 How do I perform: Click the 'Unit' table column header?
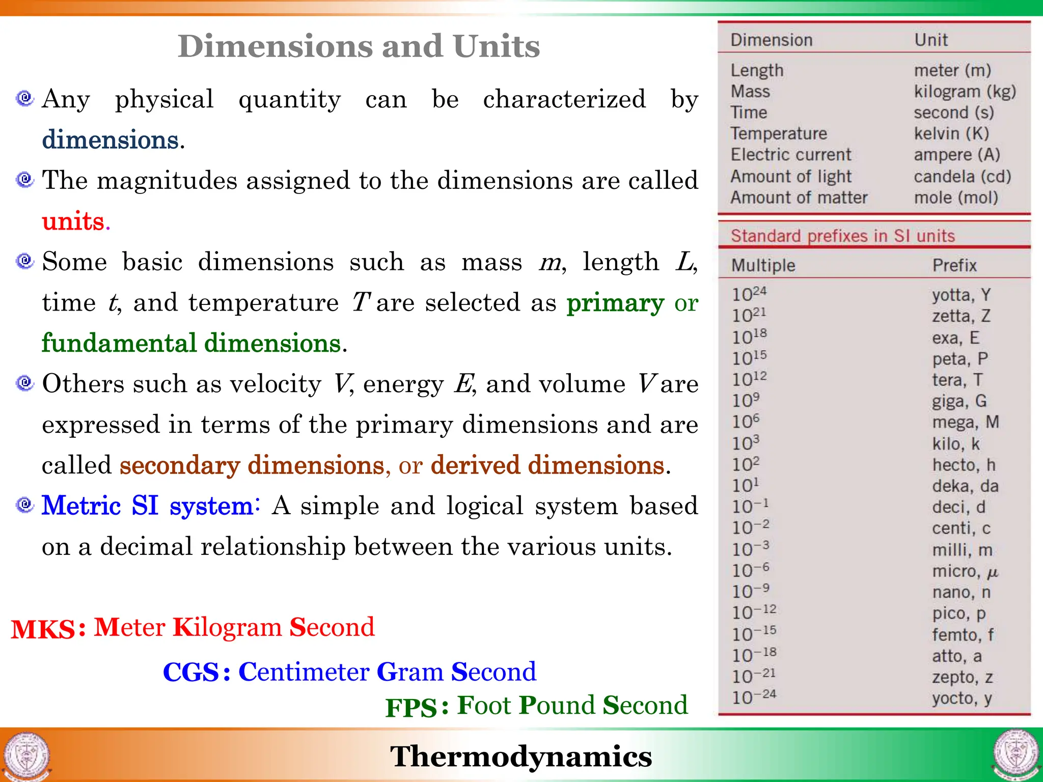[x=930, y=40]
